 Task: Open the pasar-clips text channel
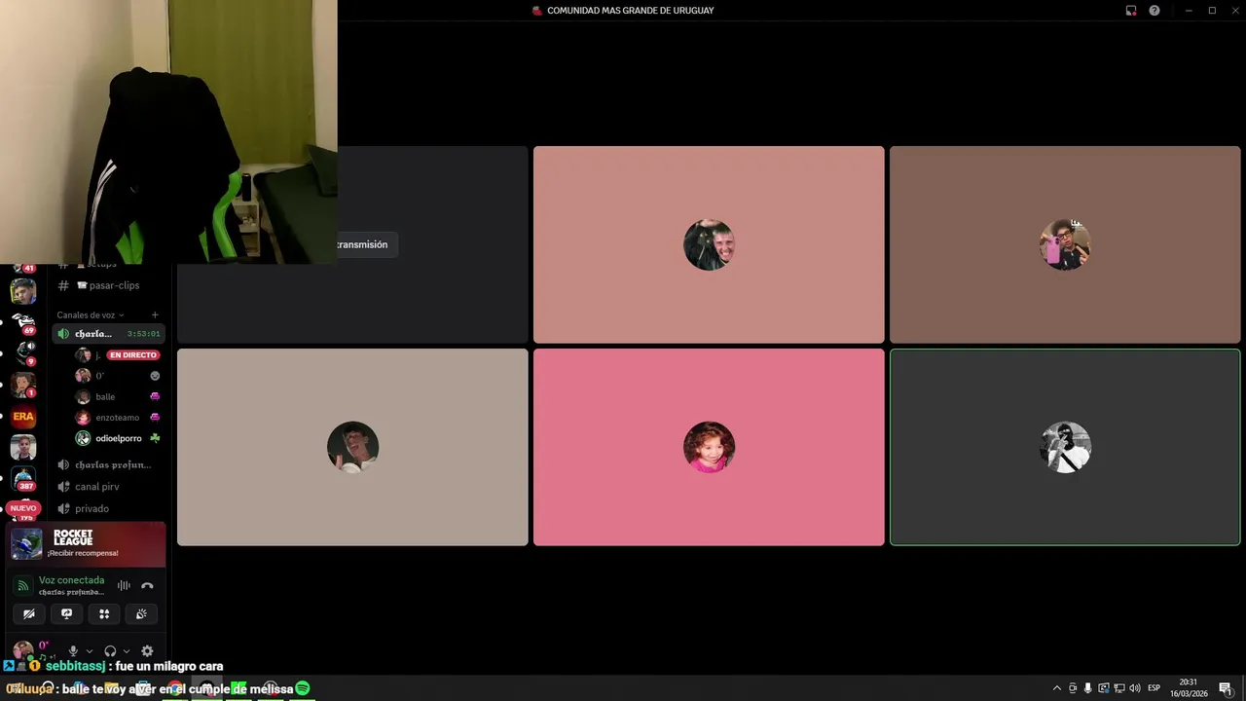[109, 285]
